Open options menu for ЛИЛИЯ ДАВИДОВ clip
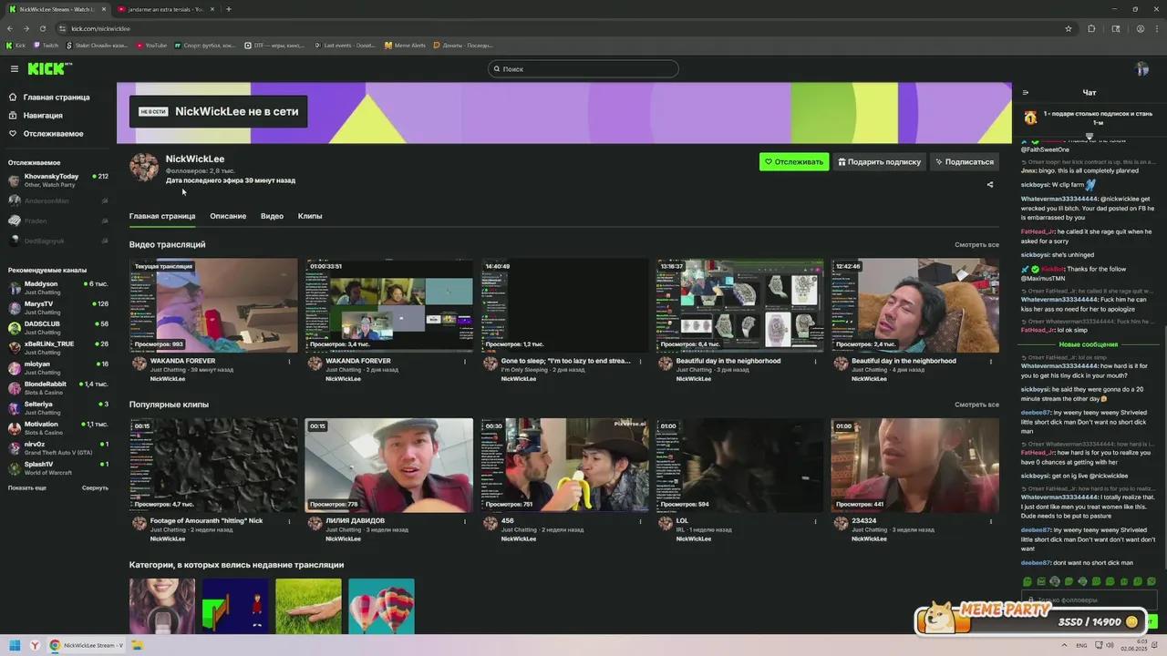The width and height of the screenshot is (1167, 656). tap(465, 521)
